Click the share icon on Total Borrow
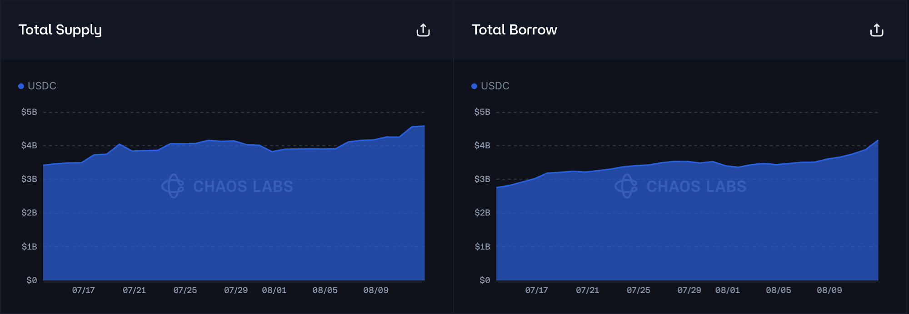Screen dimensions: 909x314 pyautogui.click(x=876, y=30)
